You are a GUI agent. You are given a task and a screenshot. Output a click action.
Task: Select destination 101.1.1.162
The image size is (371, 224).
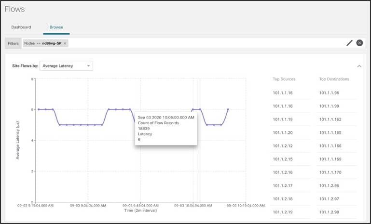pyautogui.click(x=330, y=119)
